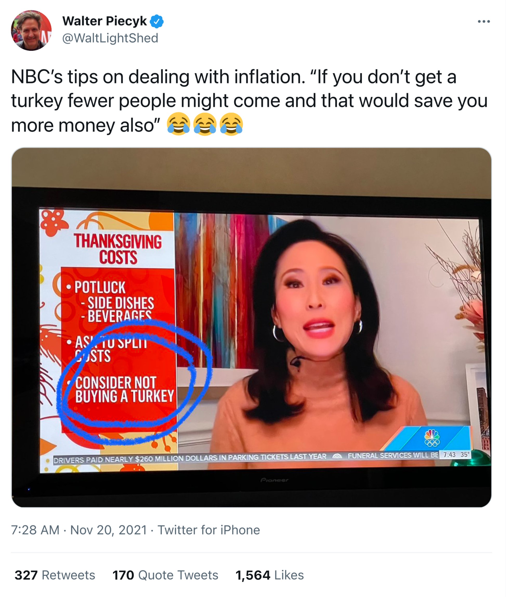Click the Pioneer logo on the TV bezel
506x597 pixels.
point(274,480)
